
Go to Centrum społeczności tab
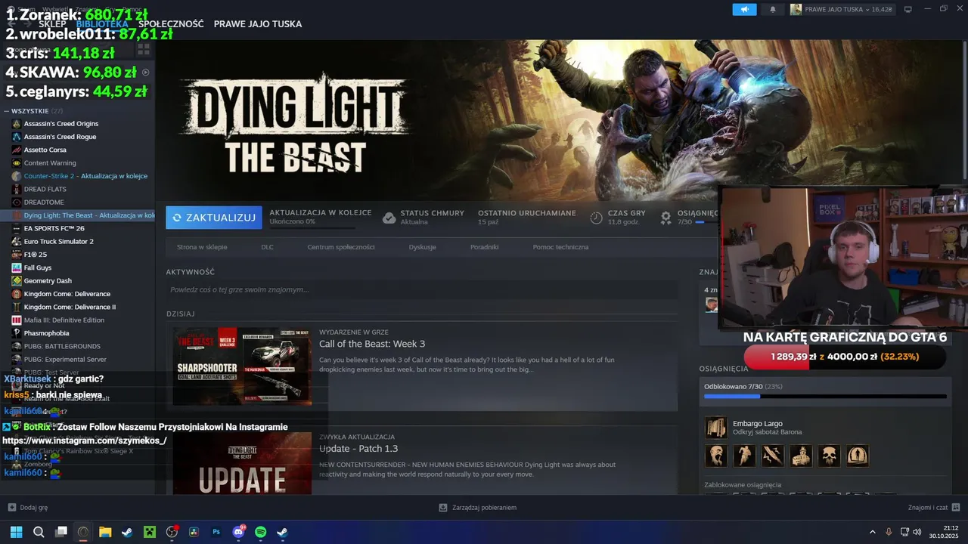[x=341, y=247]
